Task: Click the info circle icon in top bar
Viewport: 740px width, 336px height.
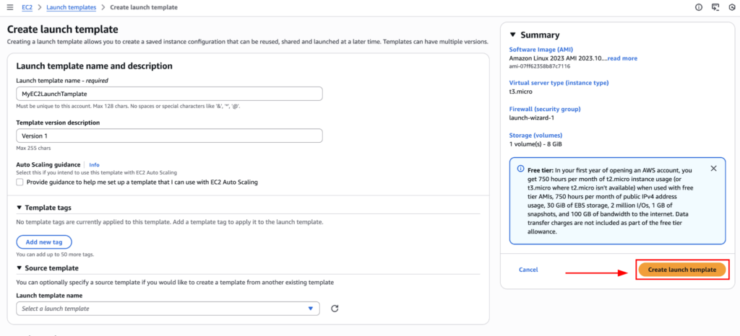Action: point(699,7)
